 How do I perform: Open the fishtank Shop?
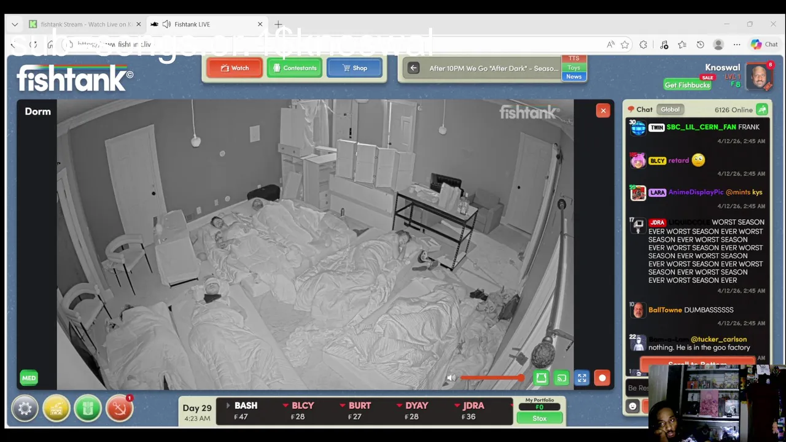pyautogui.click(x=354, y=68)
